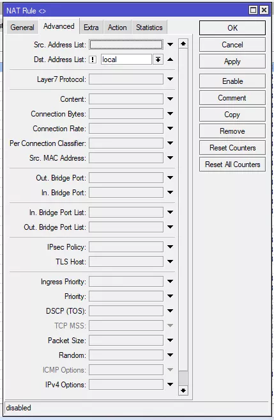Toggle the invert '!' box for Dst. Address List
The image size is (274, 420).
93,60
